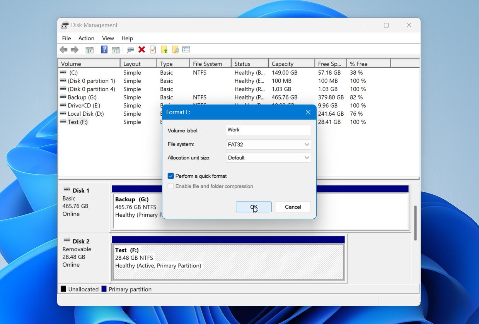Select the (C:) volume row

[239, 72]
